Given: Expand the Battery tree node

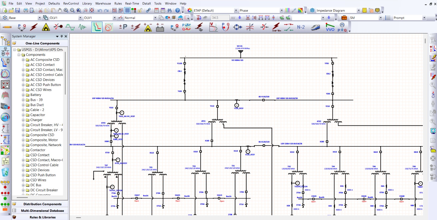Looking at the screenshot, I should (23, 95).
